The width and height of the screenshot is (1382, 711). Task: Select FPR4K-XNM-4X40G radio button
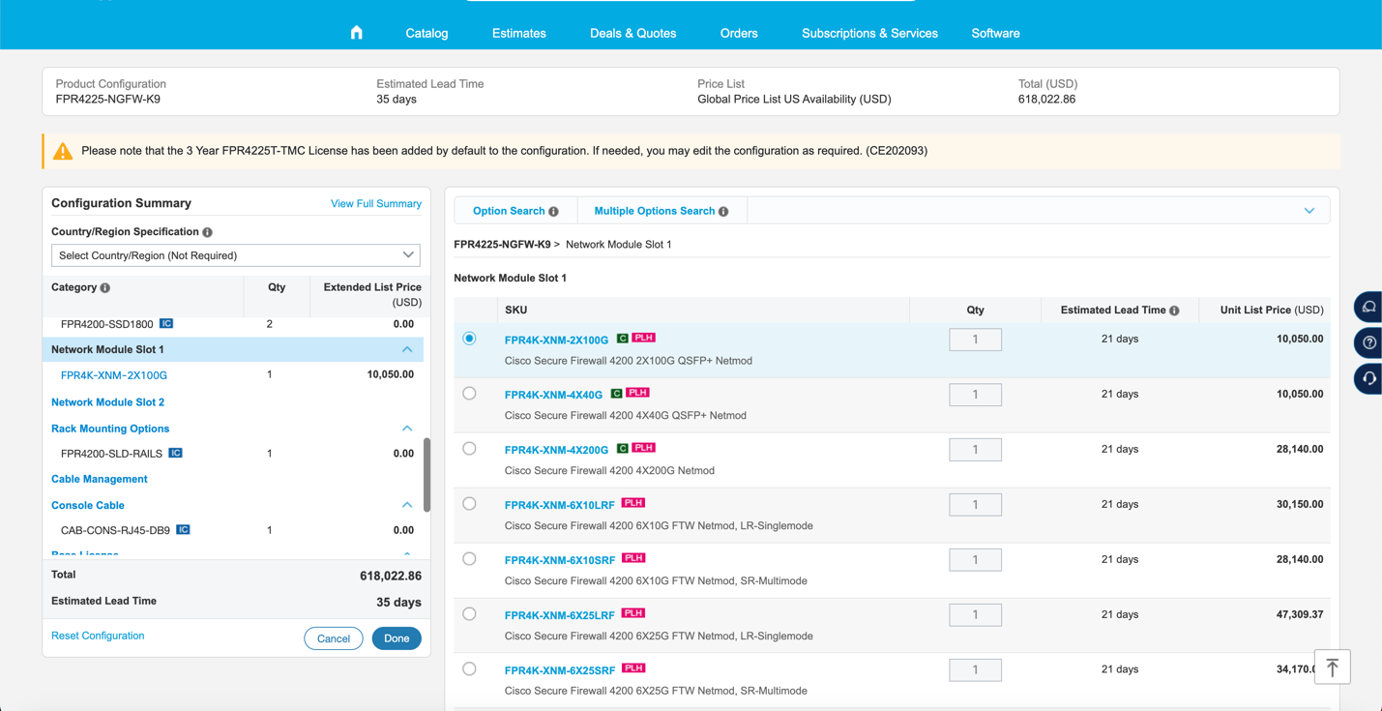[x=469, y=394]
